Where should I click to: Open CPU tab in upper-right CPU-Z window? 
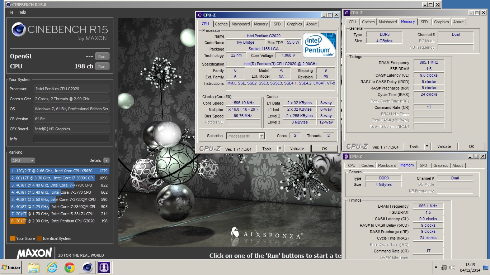(x=353, y=22)
